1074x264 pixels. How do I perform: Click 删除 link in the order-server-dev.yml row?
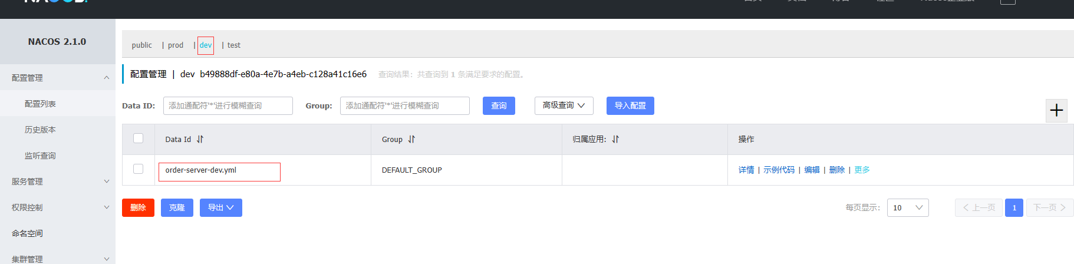coord(836,170)
